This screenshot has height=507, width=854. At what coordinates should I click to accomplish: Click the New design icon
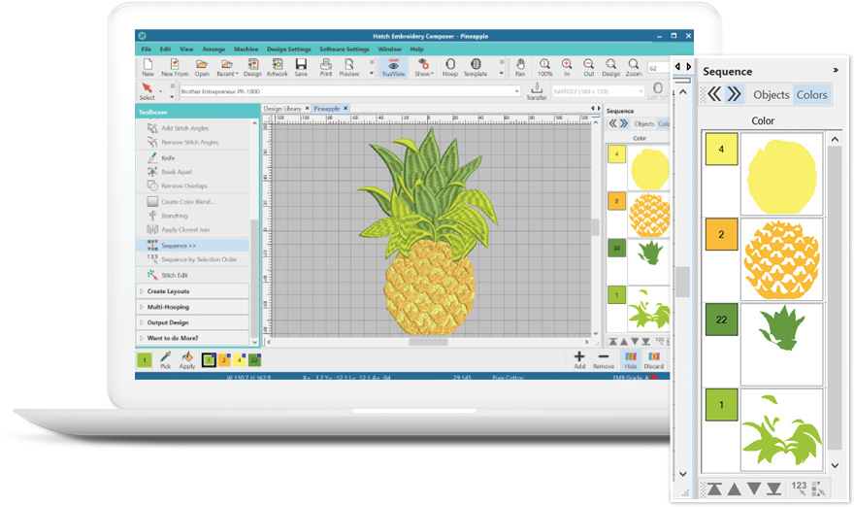click(x=148, y=68)
